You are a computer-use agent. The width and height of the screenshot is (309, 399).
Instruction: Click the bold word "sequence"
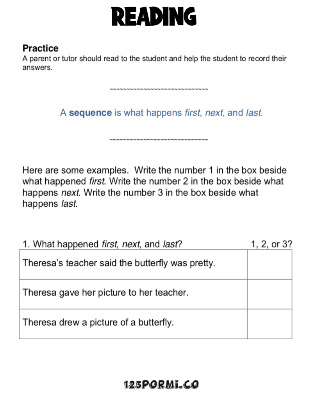(90, 113)
